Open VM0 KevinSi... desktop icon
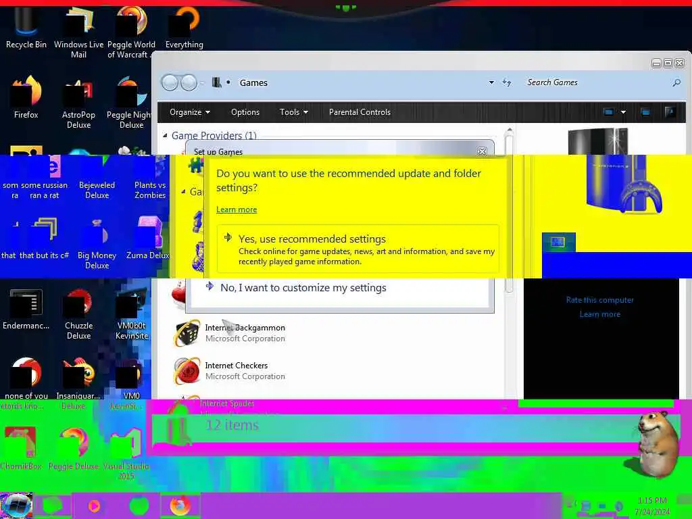 pyautogui.click(x=129, y=382)
